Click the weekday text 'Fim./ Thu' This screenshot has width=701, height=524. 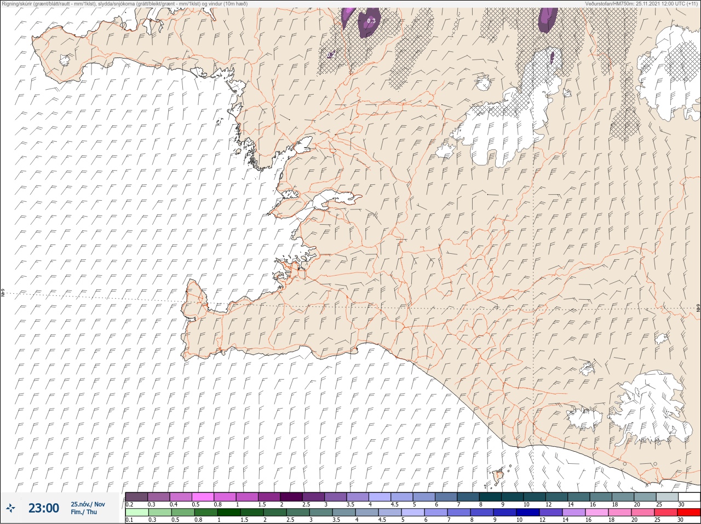click(84, 512)
